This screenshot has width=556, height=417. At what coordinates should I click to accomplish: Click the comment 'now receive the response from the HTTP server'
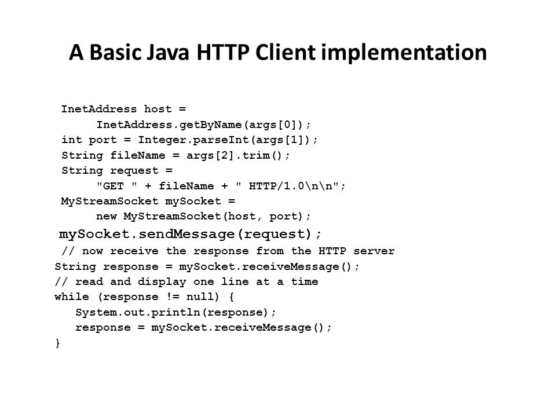[x=228, y=251]
